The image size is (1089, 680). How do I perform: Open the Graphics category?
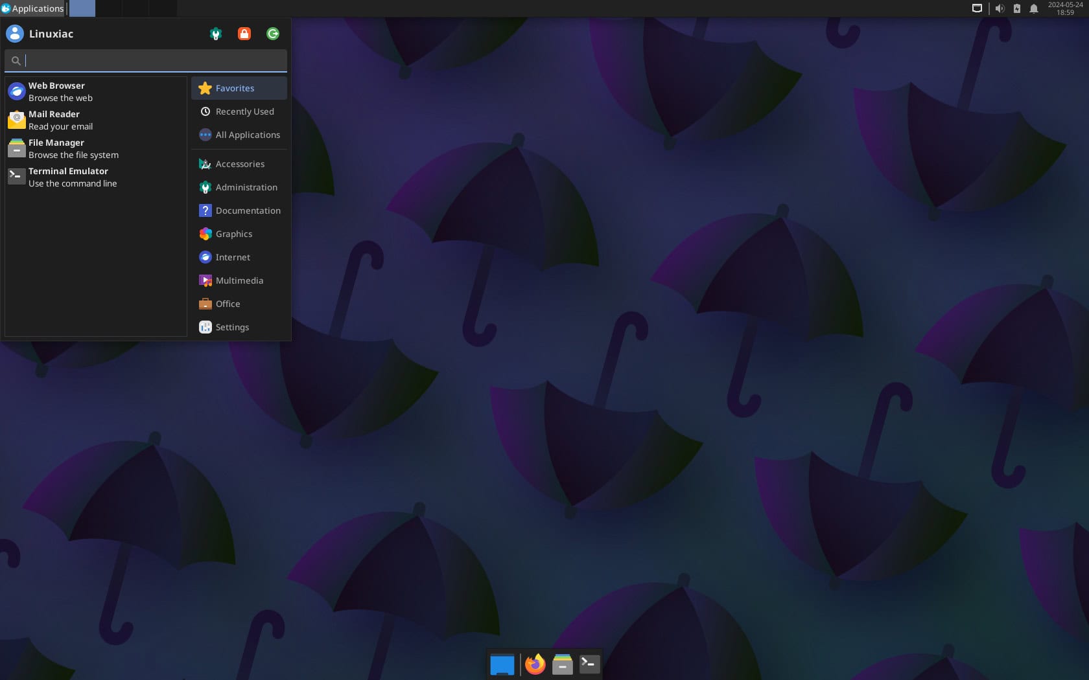point(234,234)
